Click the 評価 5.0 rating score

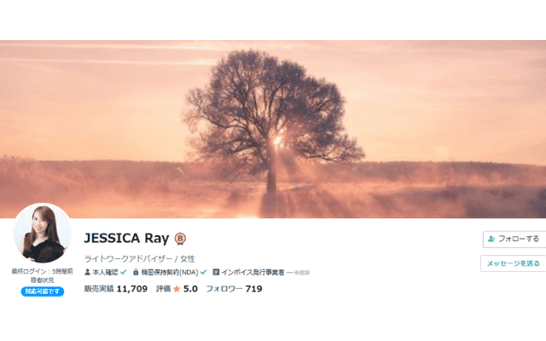[177, 289]
